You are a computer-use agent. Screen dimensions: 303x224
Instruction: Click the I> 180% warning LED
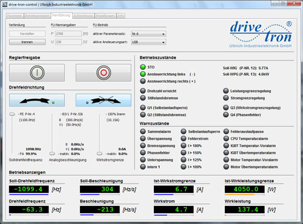coord(184,145)
